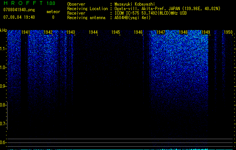
Task: Click the 1948 time marker
Action: pyautogui.click(x=183, y=32)
